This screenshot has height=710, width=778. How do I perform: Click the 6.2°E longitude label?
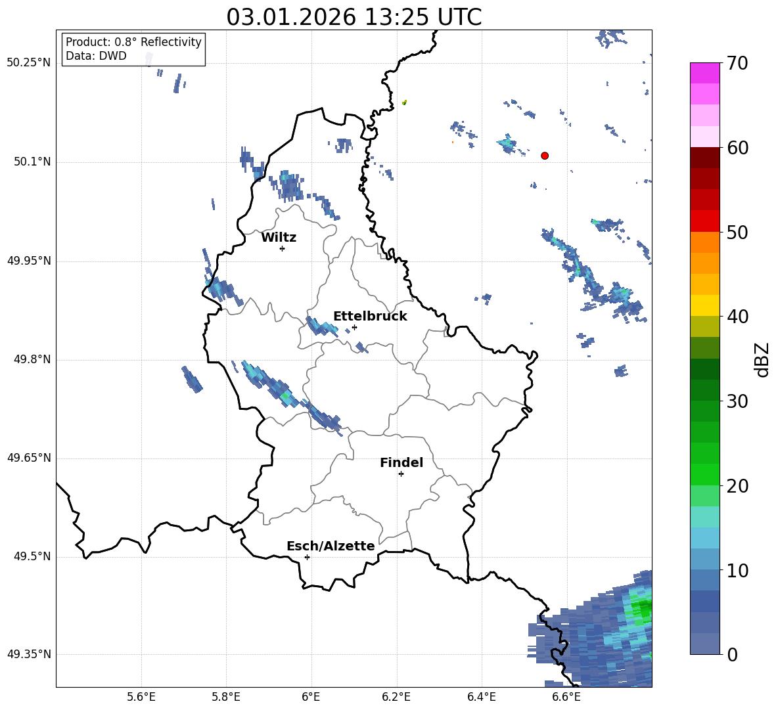coord(396,697)
